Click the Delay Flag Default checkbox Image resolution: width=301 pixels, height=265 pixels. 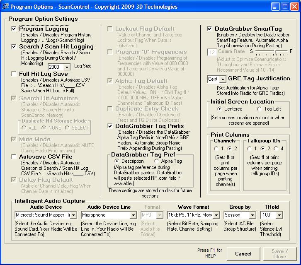pos(14,180)
